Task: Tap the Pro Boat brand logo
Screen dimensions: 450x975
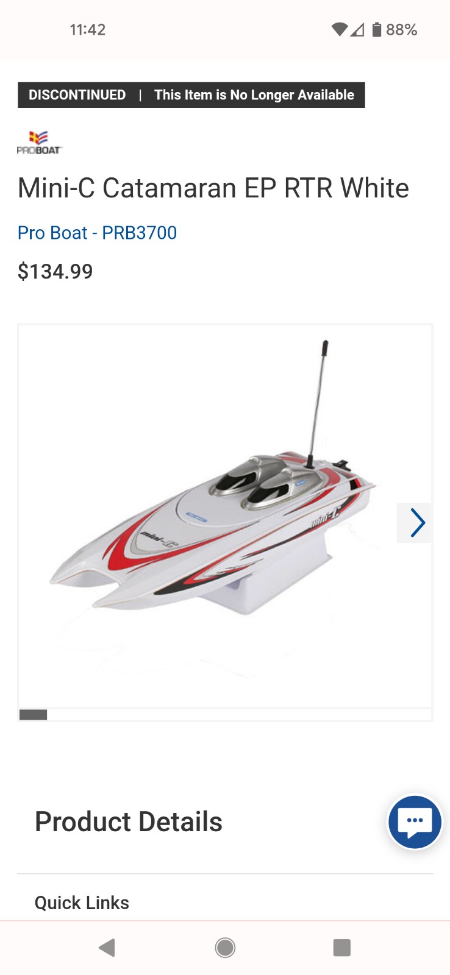Action: (x=40, y=143)
